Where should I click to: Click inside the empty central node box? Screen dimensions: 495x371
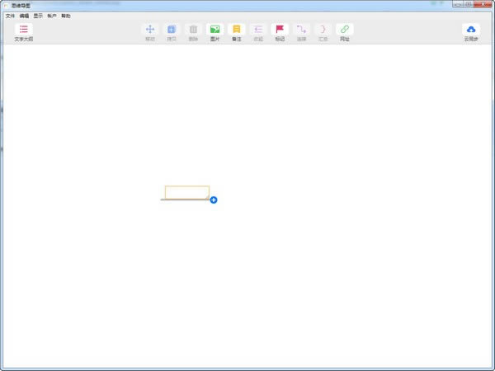[187, 192]
